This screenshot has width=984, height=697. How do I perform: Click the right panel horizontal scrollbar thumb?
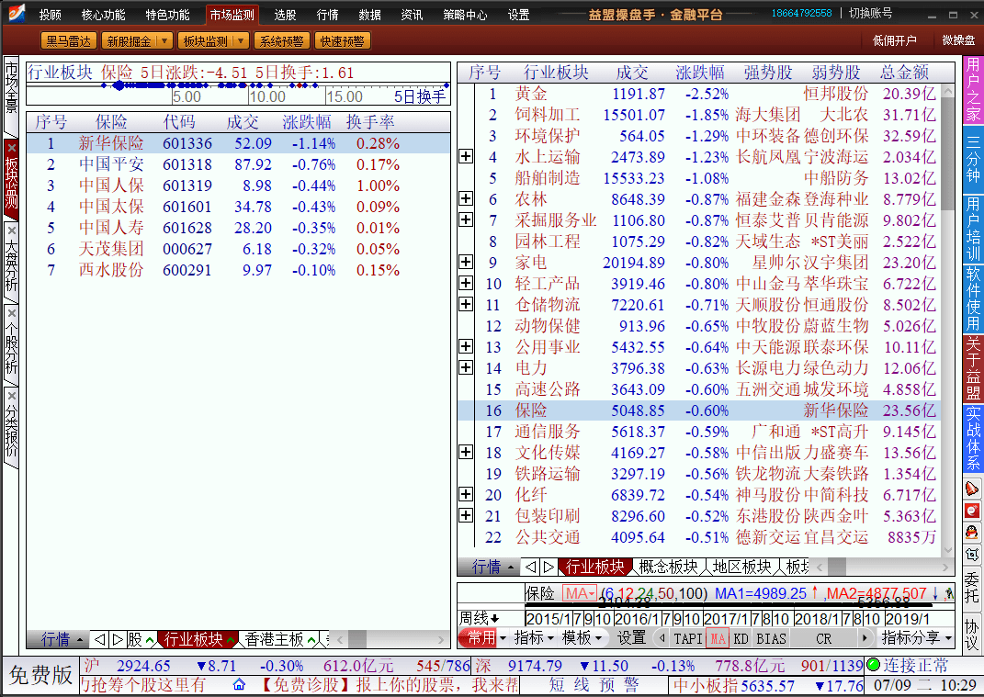[x=837, y=567]
